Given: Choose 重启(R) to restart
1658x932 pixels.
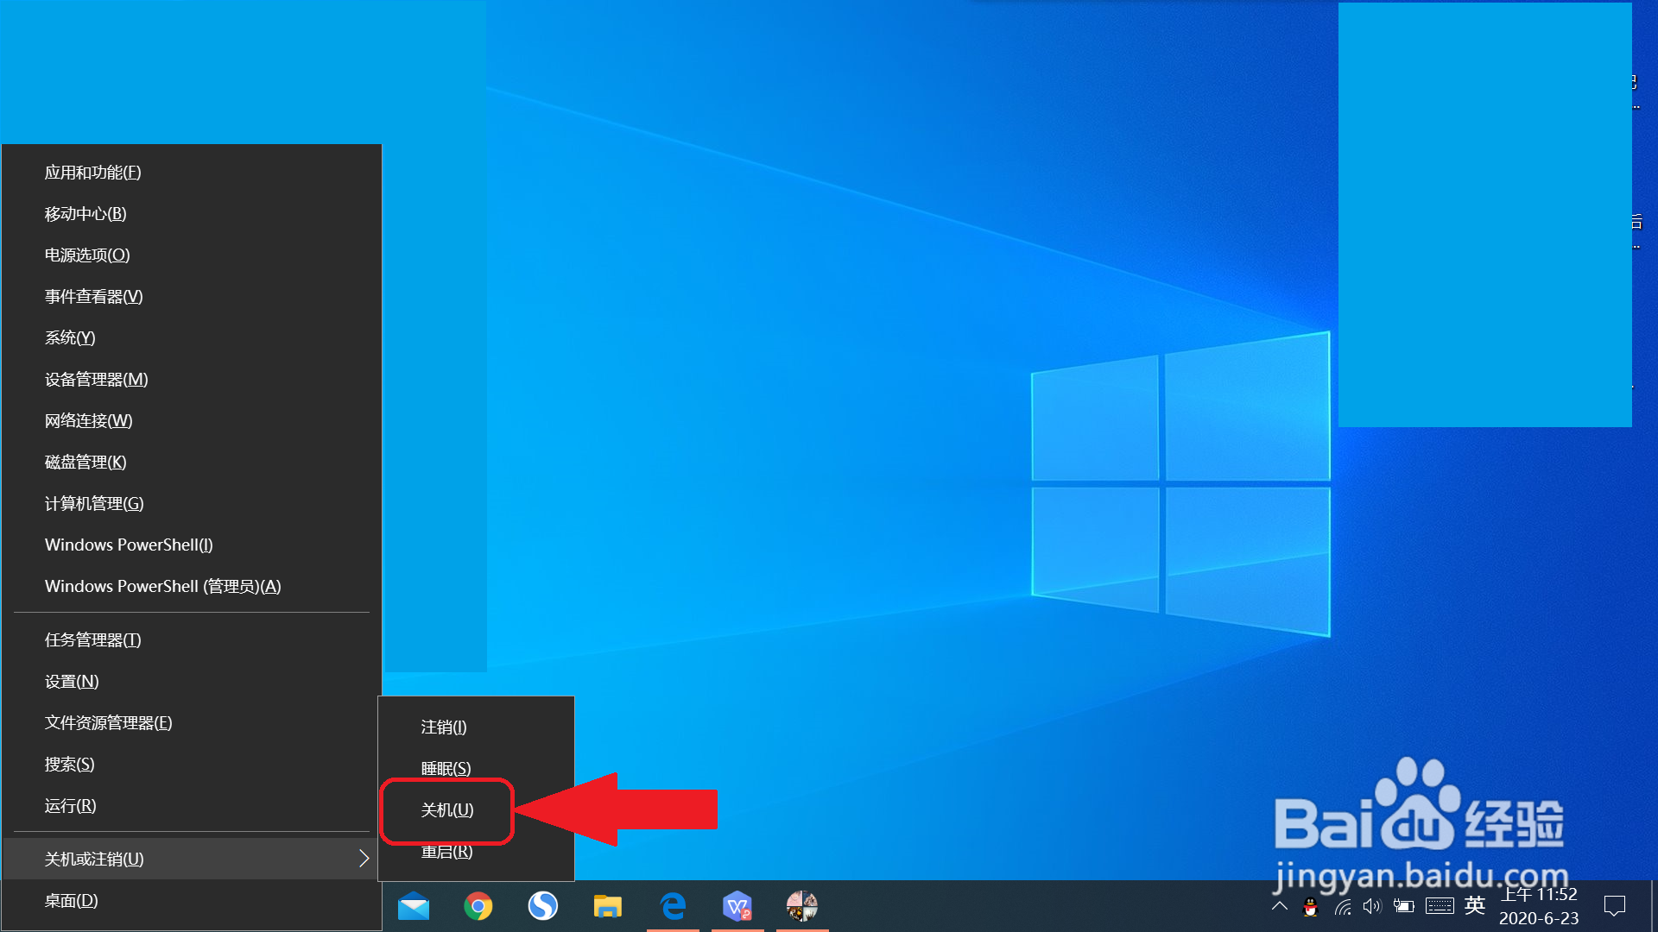Looking at the screenshot, I should click(447, 853).
